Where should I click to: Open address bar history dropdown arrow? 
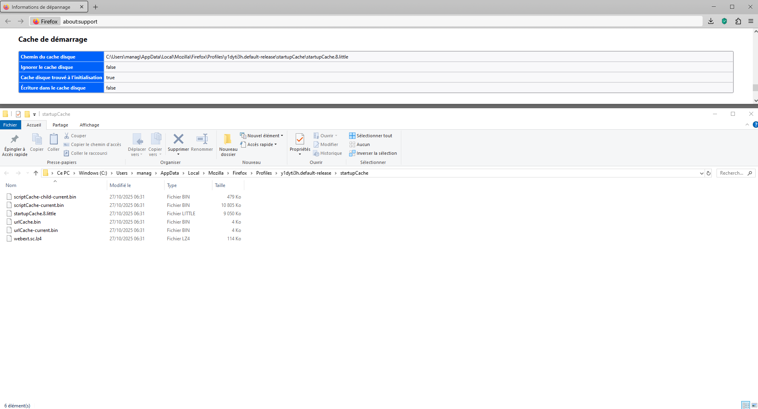click(701, 173)
